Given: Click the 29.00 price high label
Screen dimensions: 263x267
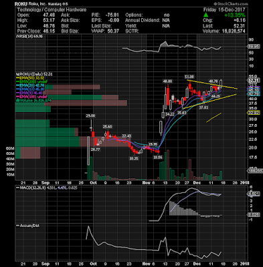Looking at the screenshot, I should coord(91,115).
